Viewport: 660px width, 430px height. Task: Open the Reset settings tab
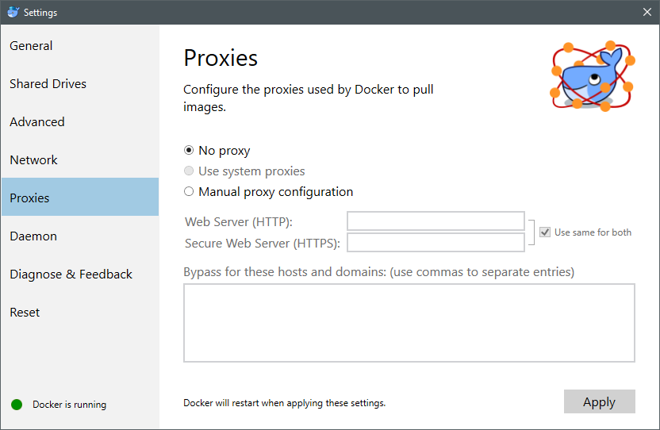coord(25,313)
